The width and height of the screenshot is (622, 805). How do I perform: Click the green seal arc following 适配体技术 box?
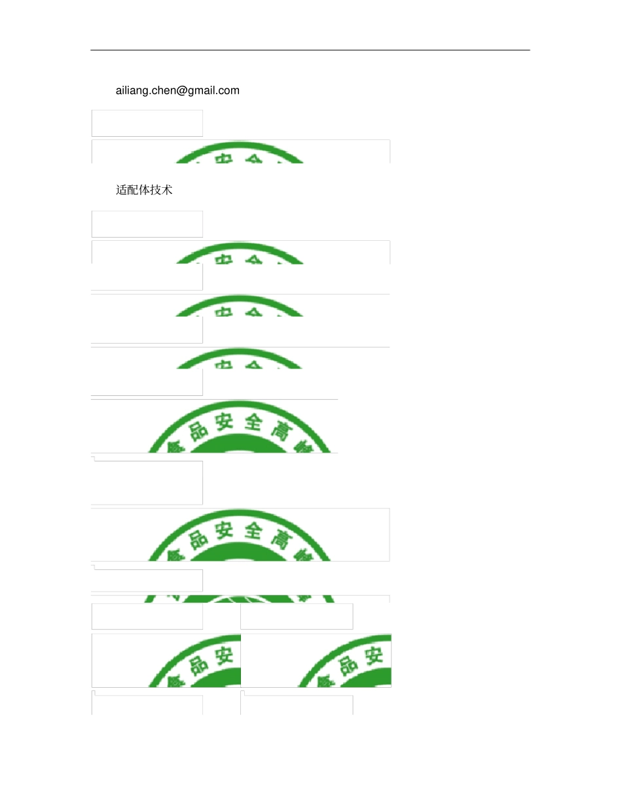point(240,253)
